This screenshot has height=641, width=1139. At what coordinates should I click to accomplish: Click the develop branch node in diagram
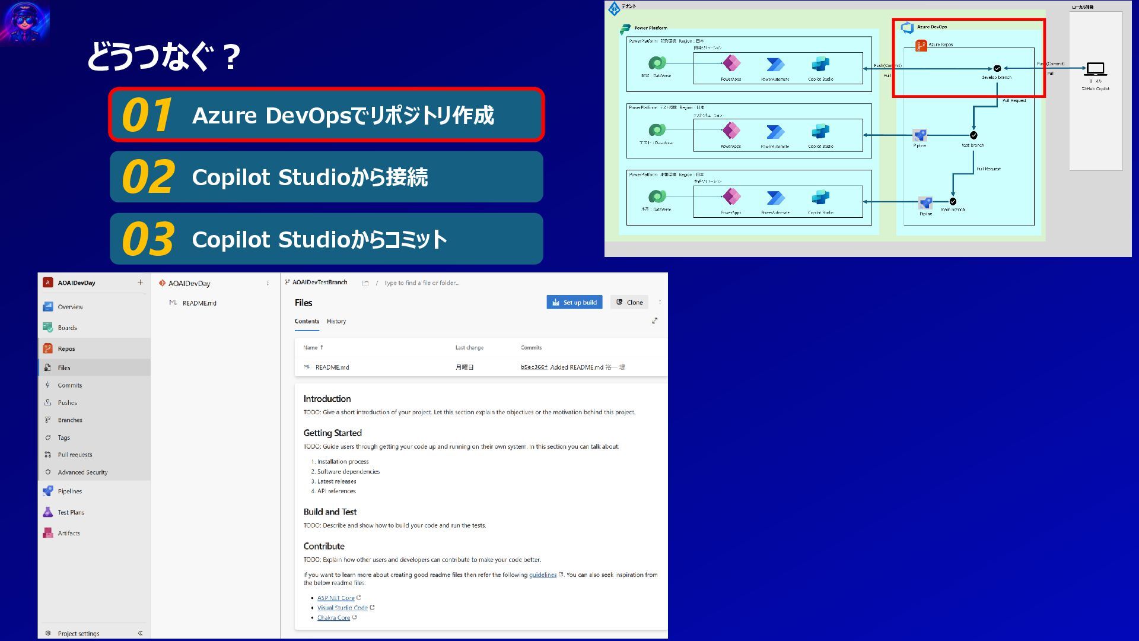pos(997,68)
